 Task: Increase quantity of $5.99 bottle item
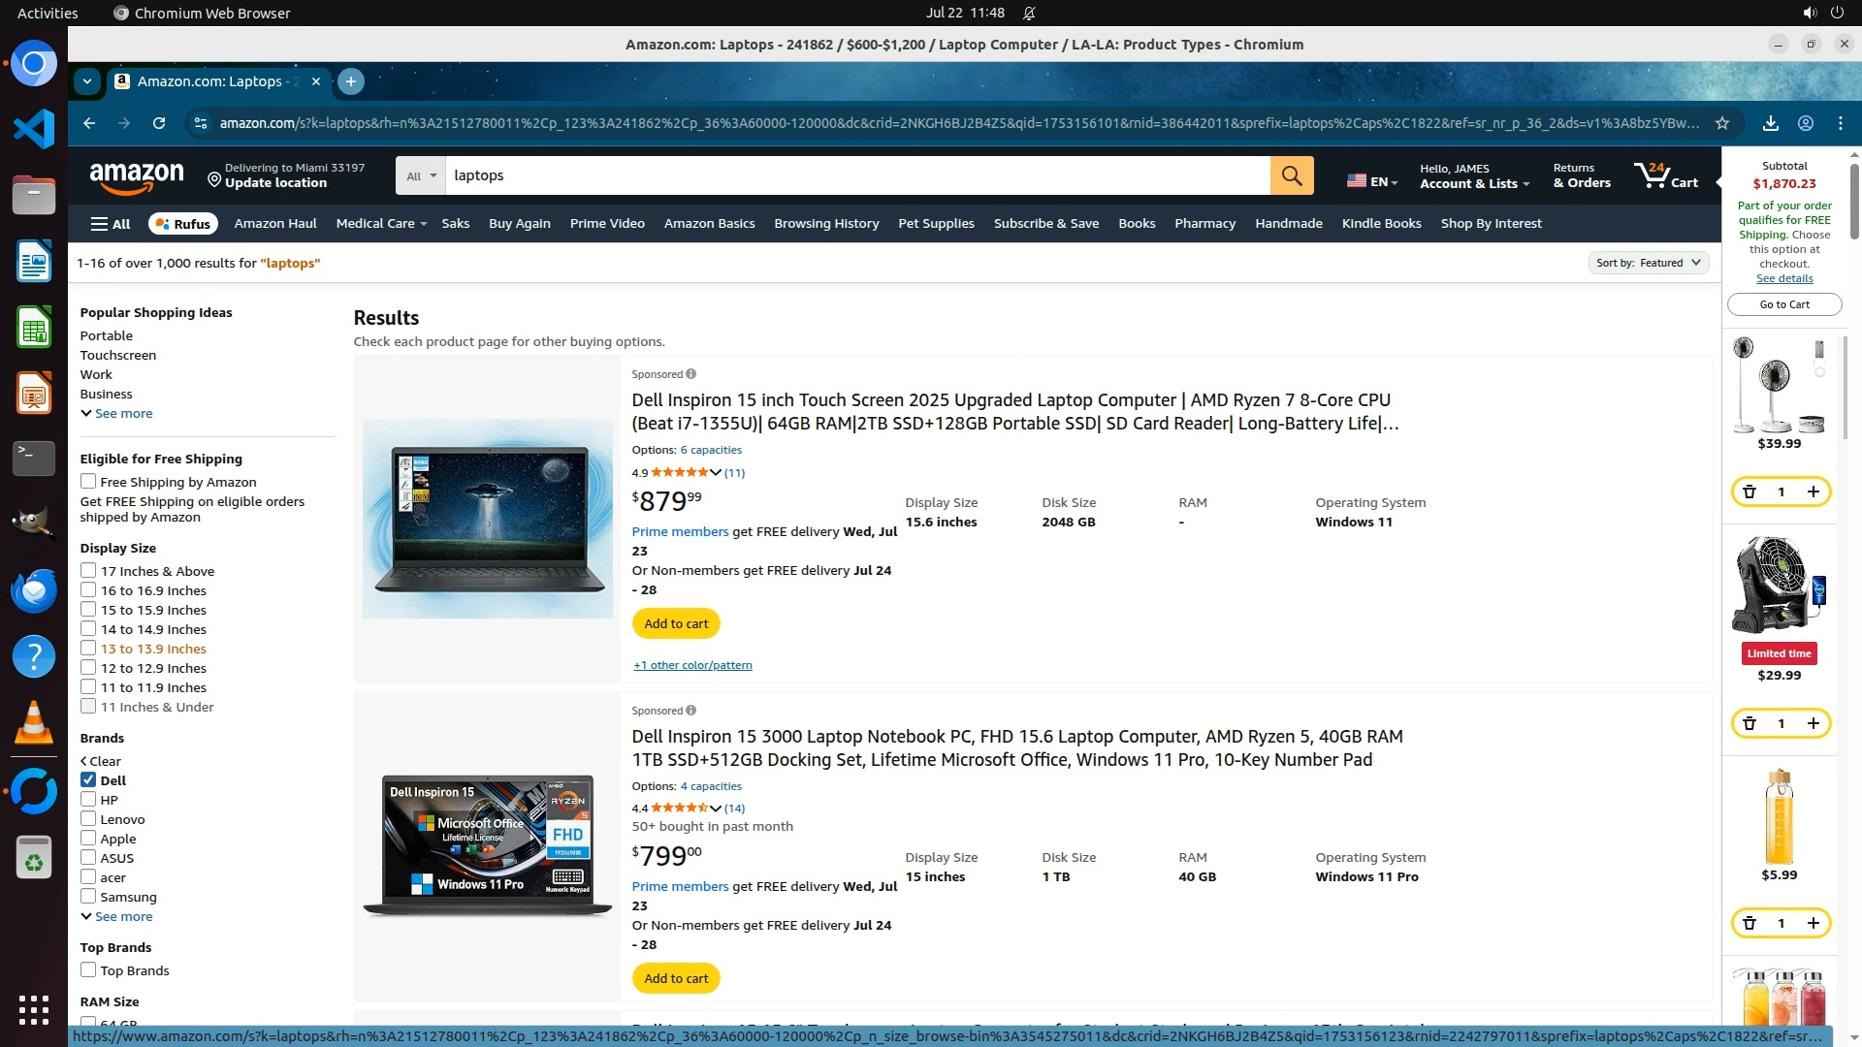click(x=1813, y=923)
